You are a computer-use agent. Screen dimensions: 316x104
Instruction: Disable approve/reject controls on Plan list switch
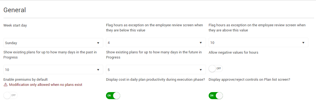[x=216, y=96]
